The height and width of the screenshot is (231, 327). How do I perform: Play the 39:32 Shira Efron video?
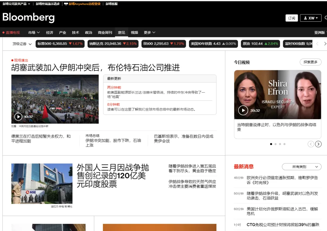[x=243, y=110]
